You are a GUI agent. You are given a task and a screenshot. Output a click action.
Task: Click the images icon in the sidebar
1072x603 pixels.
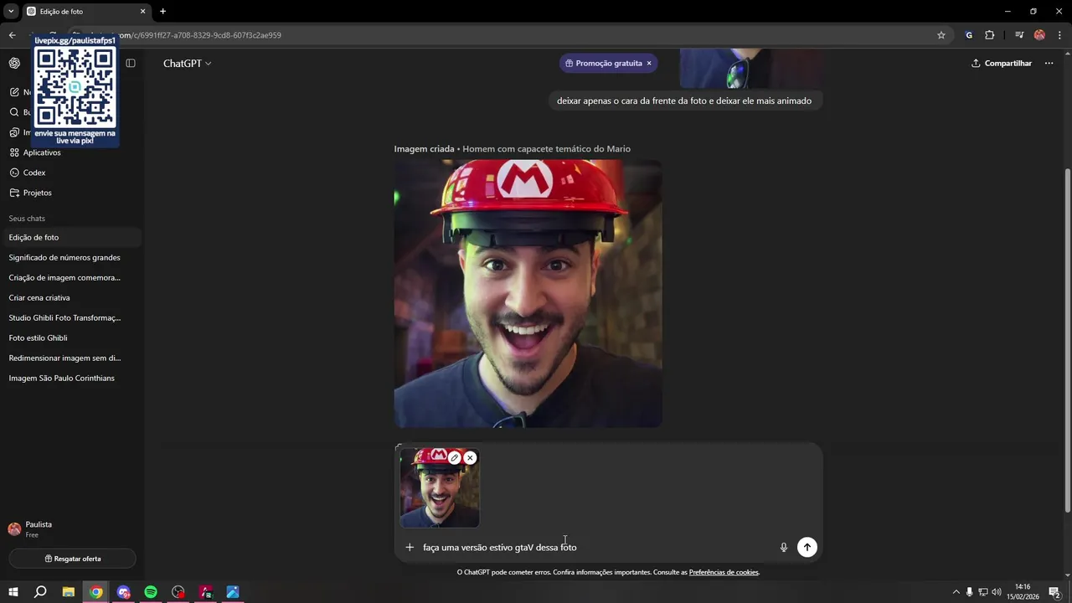[x=14, y=132]
